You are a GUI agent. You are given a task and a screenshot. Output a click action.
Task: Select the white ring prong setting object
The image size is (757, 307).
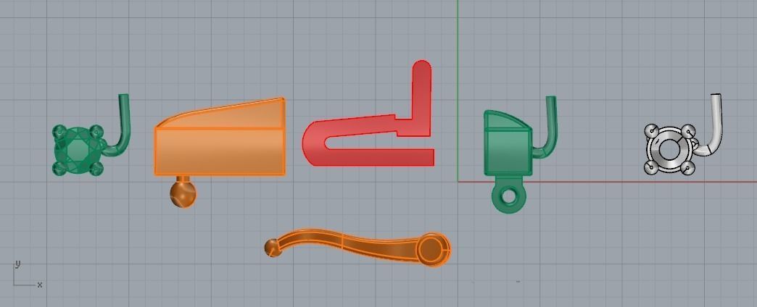670,149
